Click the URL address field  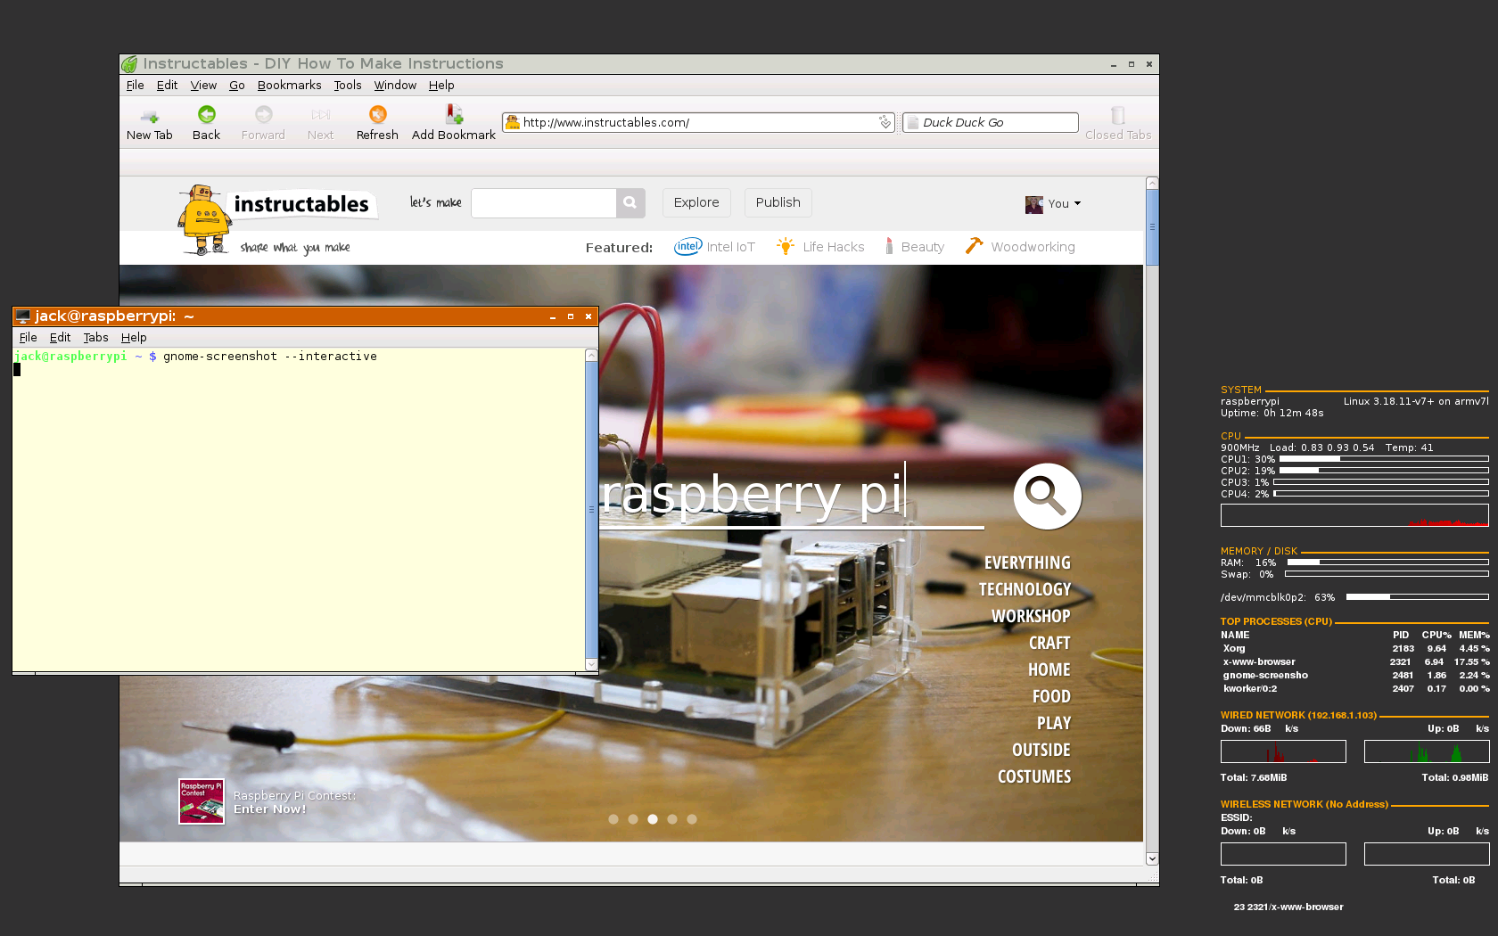pyautogui.click(x=698, y=122)
